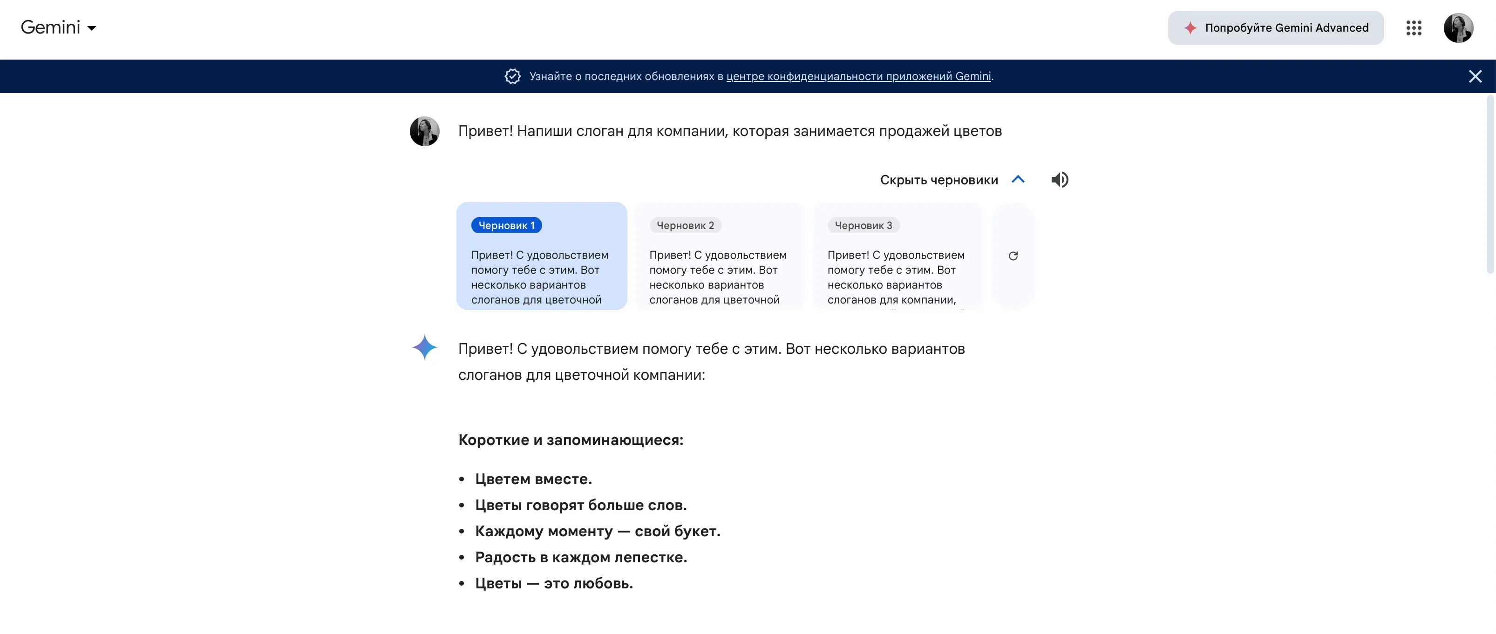Open the account profile avatar top-right

click(x=1458, y=28)
